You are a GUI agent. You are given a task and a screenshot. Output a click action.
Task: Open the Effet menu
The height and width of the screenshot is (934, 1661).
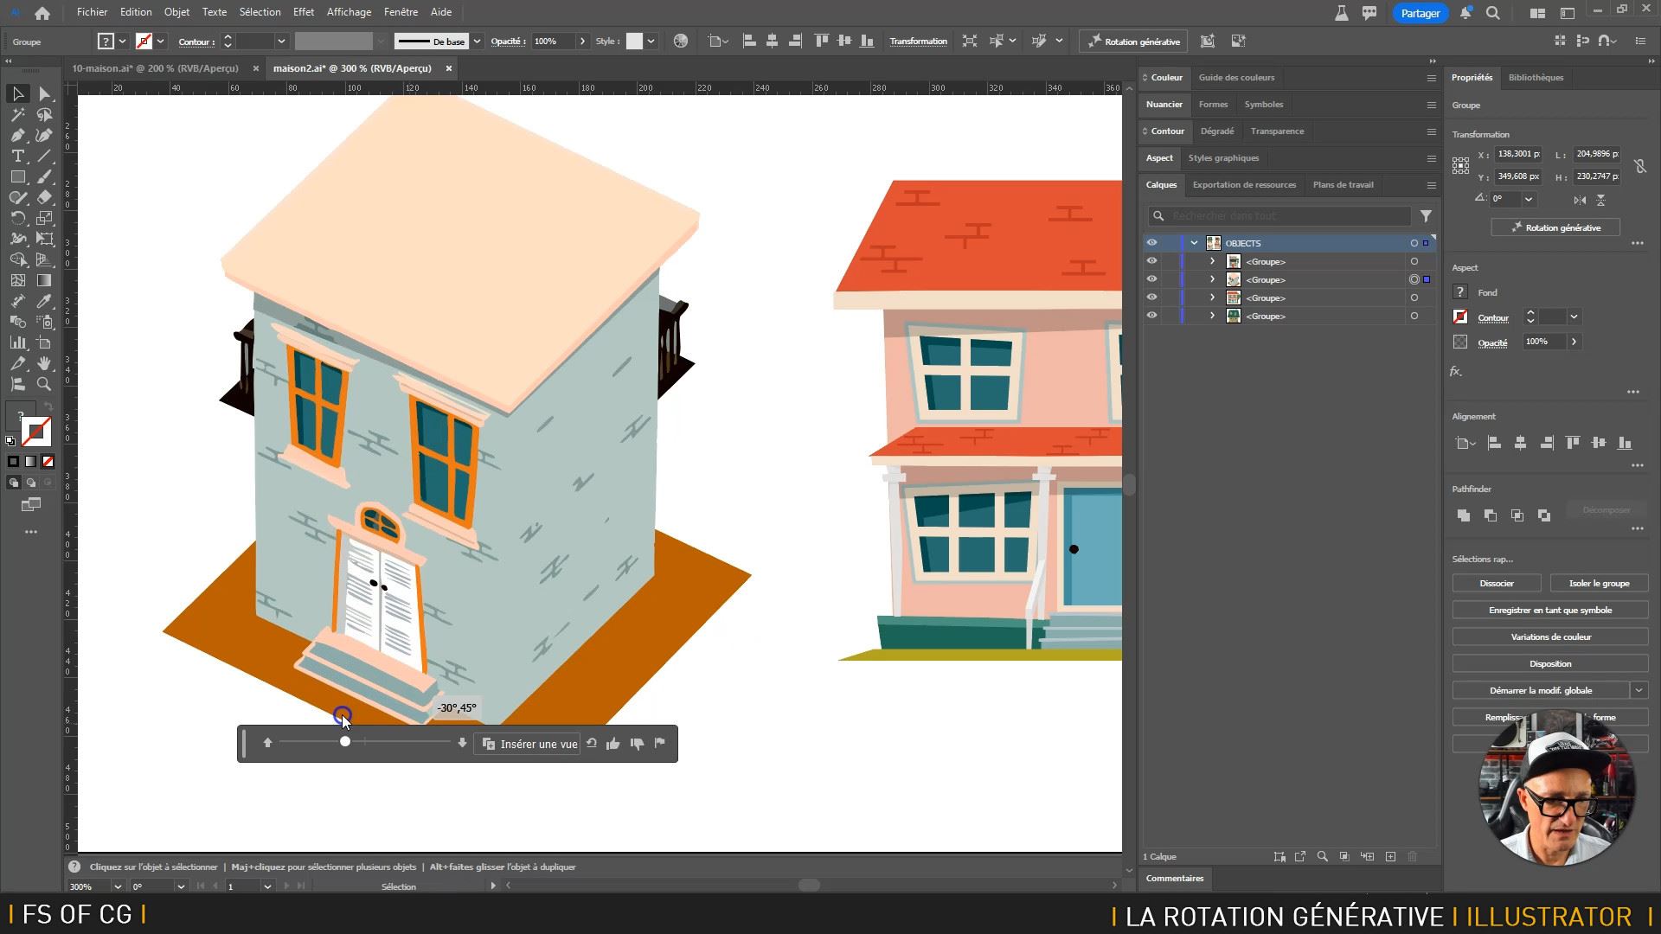click(x=303, y=12)
